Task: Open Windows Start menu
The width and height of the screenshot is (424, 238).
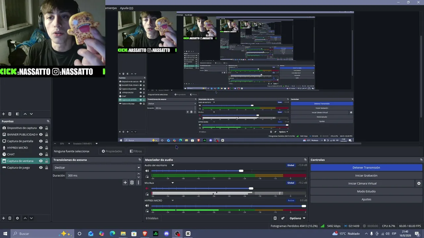Action: (x=5, y=234)
